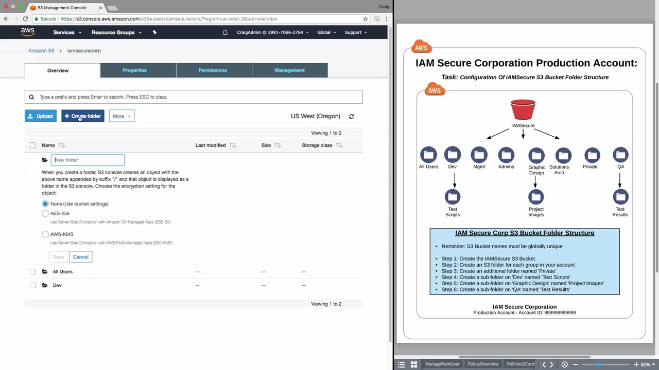Viewport: 659px width, 370px height.
Task: Open the Services dropdown
Action: click(x=67, y=32)
